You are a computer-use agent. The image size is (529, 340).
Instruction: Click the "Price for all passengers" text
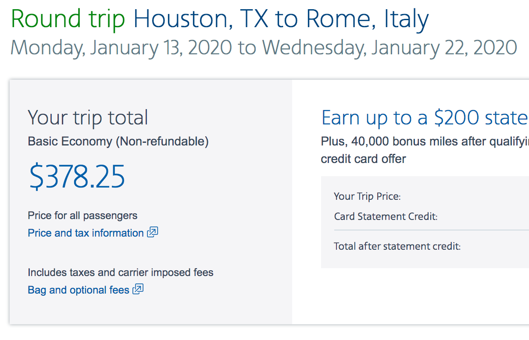(x=82, y=216)
